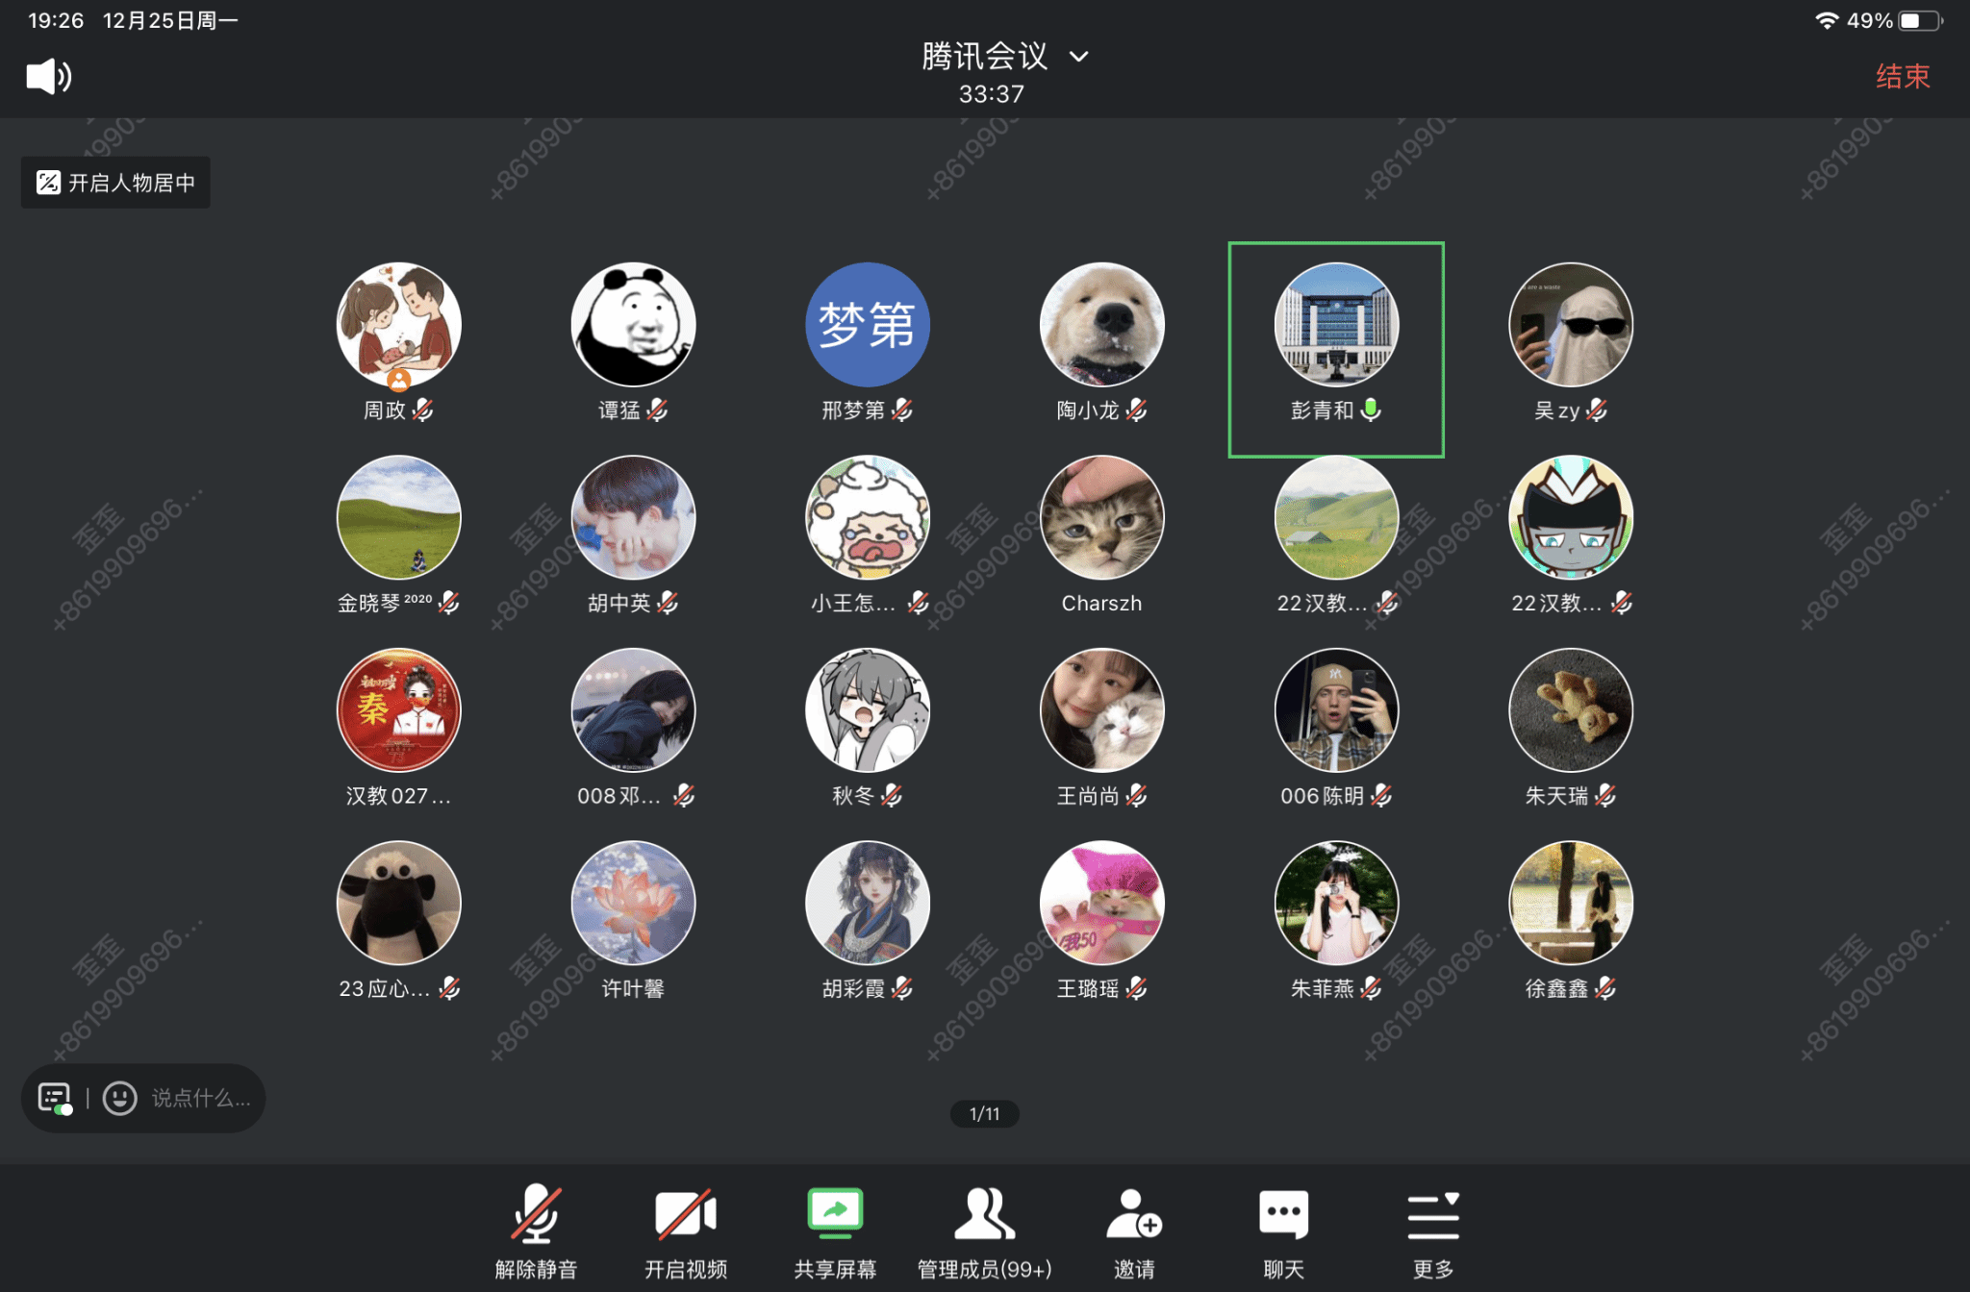Expand the More (更多) menu

pyautogui.click(x=1432, y=1216)
